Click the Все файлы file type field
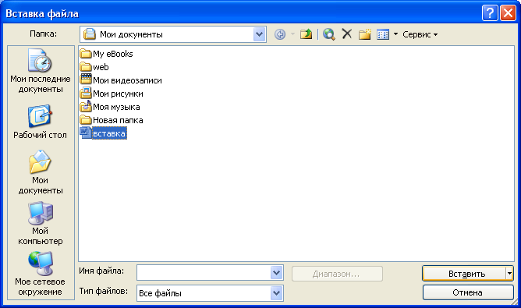This screenshot has width=521, height=308. (x=204, y=293)
